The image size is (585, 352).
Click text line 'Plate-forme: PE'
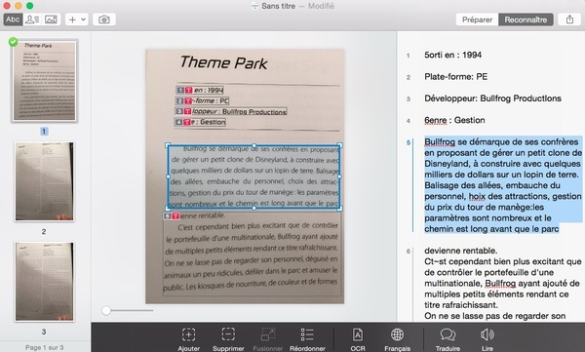coord(456,76)
